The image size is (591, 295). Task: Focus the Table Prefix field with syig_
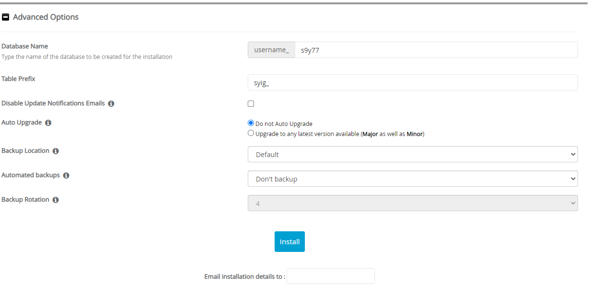coord(412,82)
